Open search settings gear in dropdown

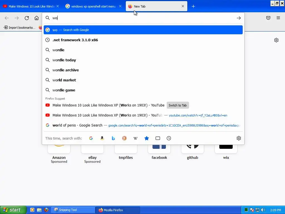click(x=239, y=138)
